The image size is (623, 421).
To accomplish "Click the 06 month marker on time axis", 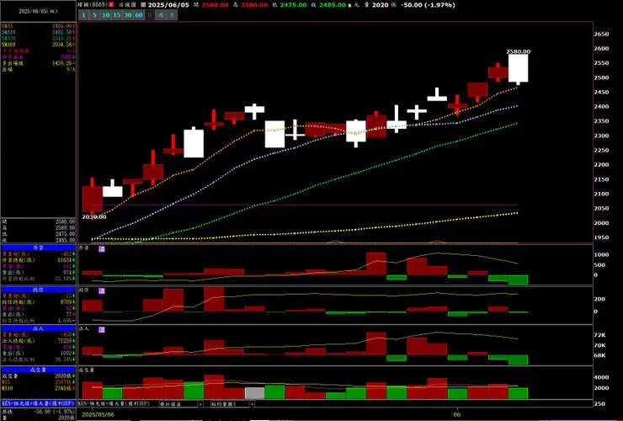I will [x=457, y=414].
